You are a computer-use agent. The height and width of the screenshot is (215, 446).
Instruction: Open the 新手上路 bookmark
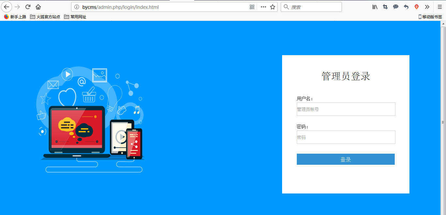tap(15, 17)
